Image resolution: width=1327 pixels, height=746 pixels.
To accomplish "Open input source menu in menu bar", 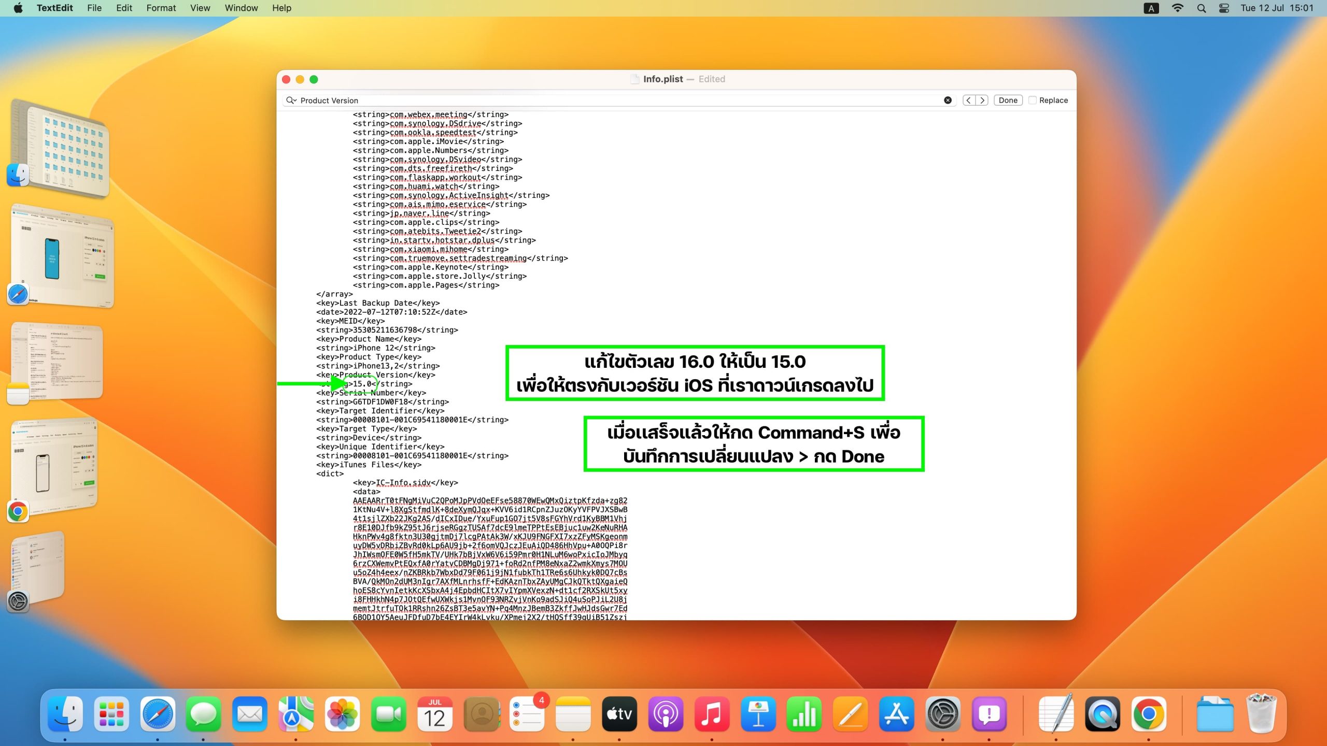I will point(1151,8).
